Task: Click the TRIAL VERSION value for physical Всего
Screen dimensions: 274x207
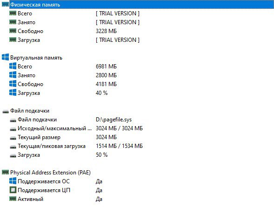Action: tap(118, 13)
